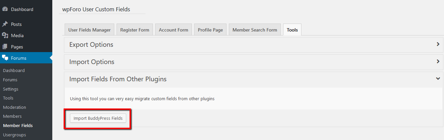Expand the Export Options section arrow
The height and width of the screenshot is (140, 444).
click(438, 44)
